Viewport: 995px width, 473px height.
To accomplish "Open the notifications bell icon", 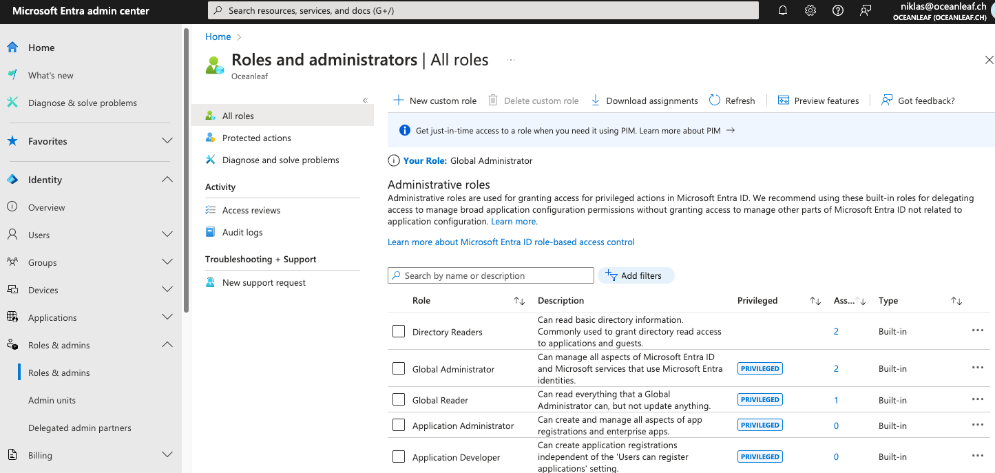I will coord(783,10).
